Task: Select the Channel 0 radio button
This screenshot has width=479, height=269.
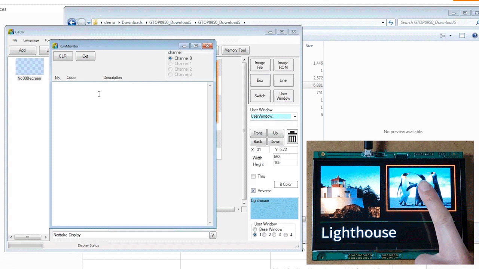Action: (170, 58)
